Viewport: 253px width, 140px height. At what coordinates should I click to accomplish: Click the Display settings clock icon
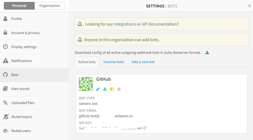click(x=5, y=47)
